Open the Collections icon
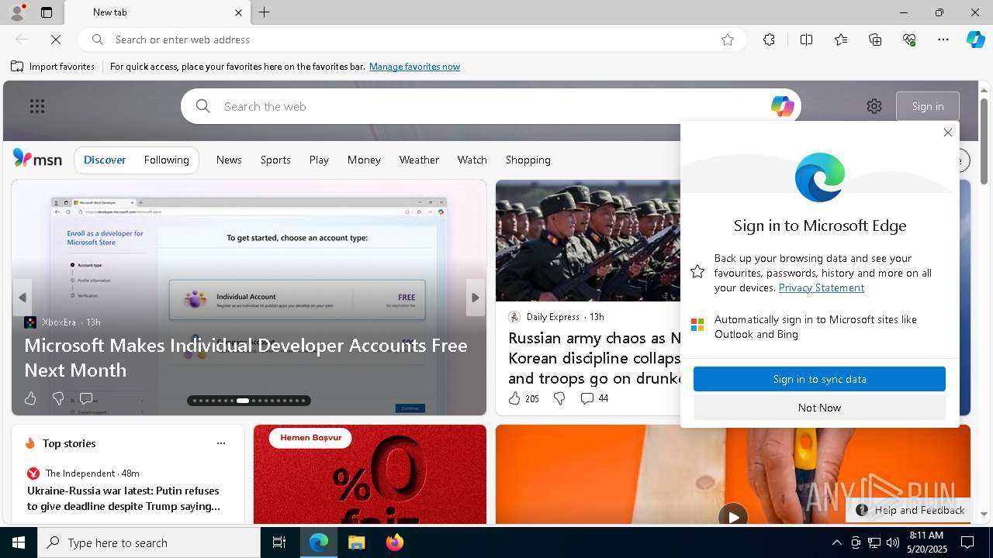The height and width of the screenshot is (558, 993). [x=875, y=40]
